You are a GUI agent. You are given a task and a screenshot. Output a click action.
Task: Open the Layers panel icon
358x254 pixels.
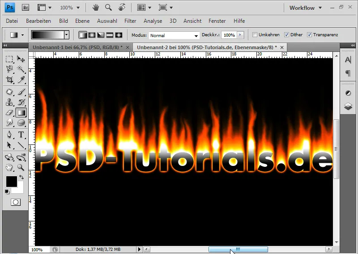pos(348,106)
